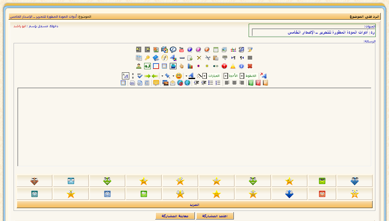The height and width of the screenshot is (221, 389).
Task: Insert brown angry diamond emoticon
Action: pyautogui.click(x=35, y=181)
